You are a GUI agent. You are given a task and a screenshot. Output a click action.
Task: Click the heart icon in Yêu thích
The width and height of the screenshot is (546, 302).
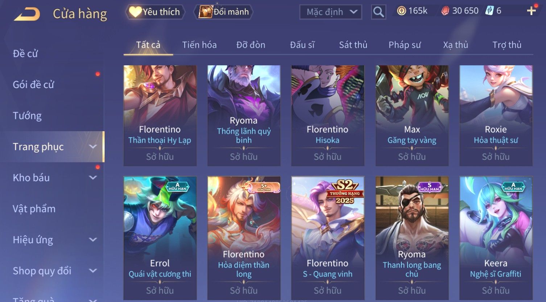point(135,12)
